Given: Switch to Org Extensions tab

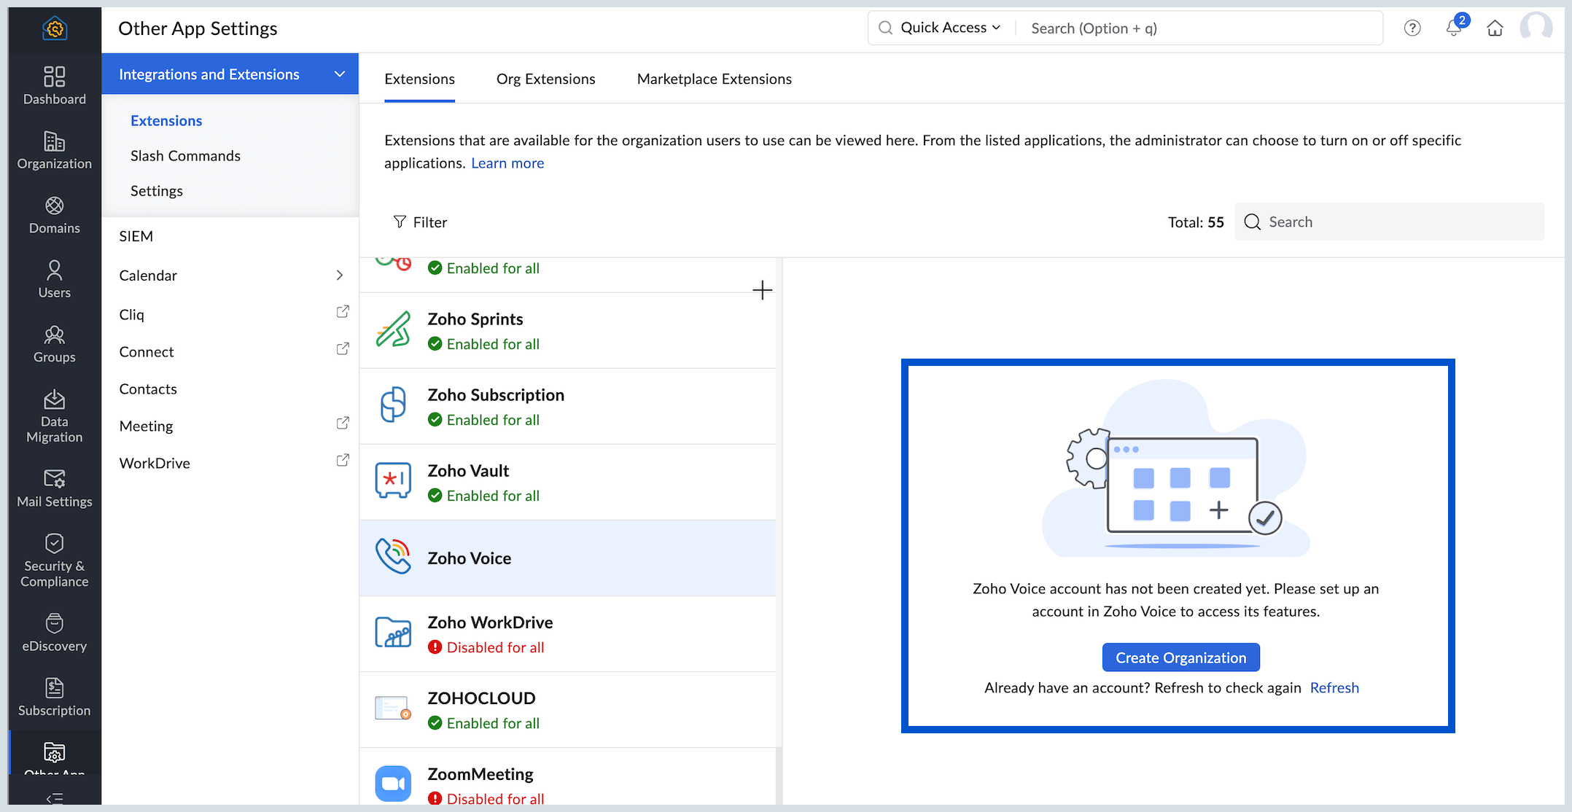Looking at the screenshot, I should 545,79.
